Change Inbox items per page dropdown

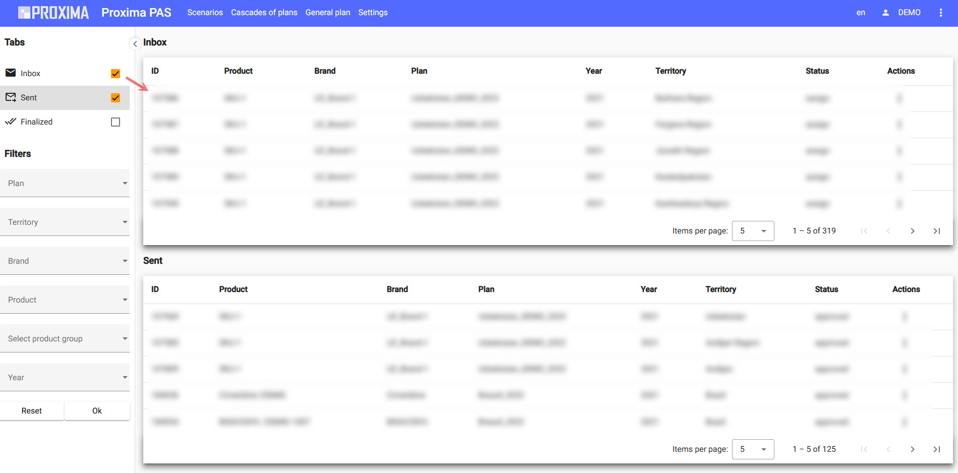[x=753, y=231]
